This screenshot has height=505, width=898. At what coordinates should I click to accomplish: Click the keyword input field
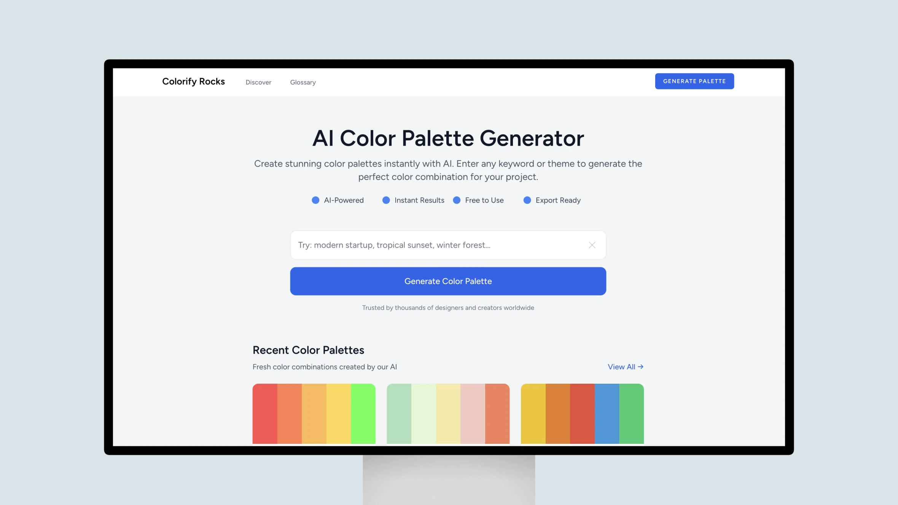448,245
